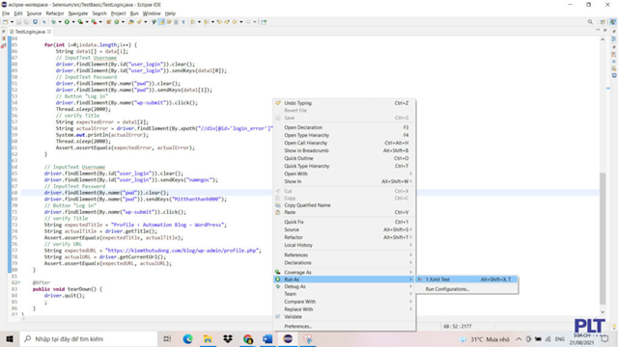Viewport: 618px width, 347px height.
Task: Toggle Pin Editor in the toolbar
Action: coord(264,22)
